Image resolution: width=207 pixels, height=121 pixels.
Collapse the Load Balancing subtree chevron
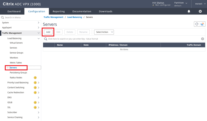(39, 39)
